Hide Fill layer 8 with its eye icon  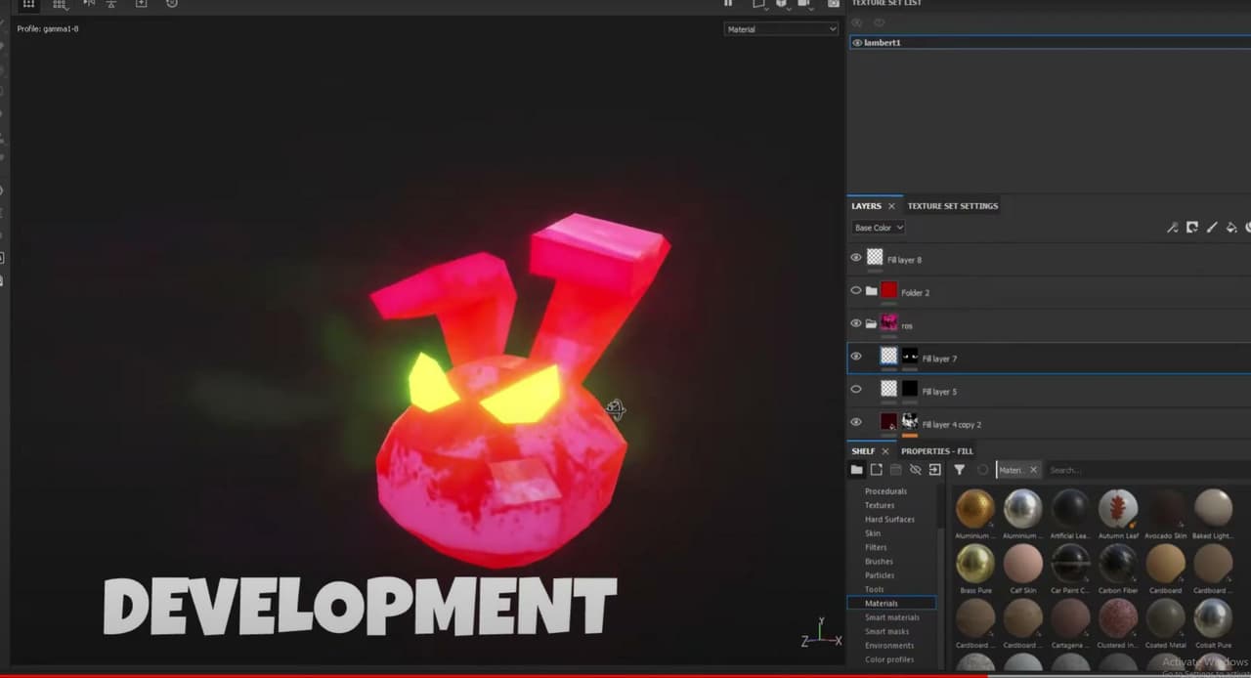pyautogui.click(x=856, y=258)
